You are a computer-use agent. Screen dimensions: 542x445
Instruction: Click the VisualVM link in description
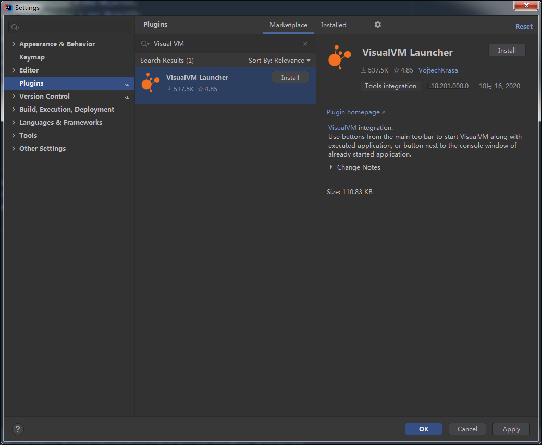(342, 128)
